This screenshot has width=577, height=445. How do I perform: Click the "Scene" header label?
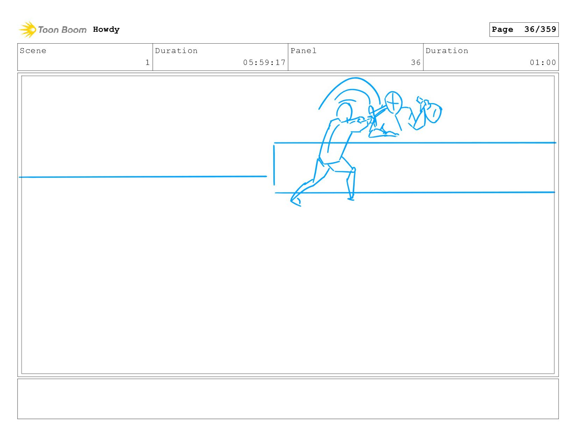coord(33,51)
